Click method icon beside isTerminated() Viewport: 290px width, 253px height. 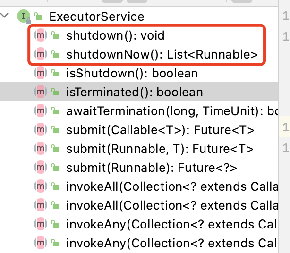41,92
